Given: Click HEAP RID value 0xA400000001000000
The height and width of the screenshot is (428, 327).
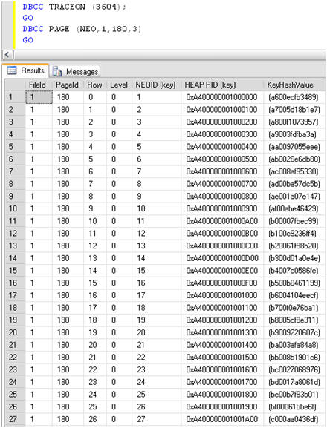Looking at the screenshot, I should point(221,97).
